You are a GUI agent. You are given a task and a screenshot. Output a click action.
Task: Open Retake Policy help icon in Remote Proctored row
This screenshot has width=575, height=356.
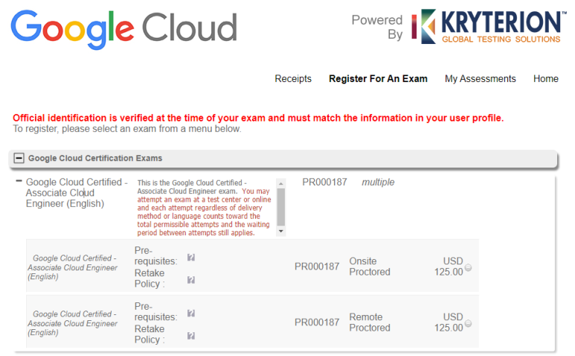click(191, 336)
